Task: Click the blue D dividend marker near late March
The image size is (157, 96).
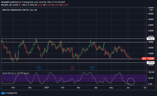Action: coord(92,68)
